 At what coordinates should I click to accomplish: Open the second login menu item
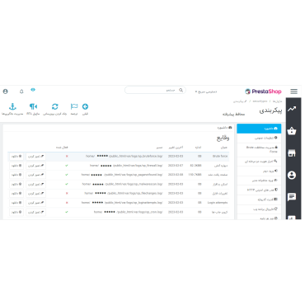[259, 171]
